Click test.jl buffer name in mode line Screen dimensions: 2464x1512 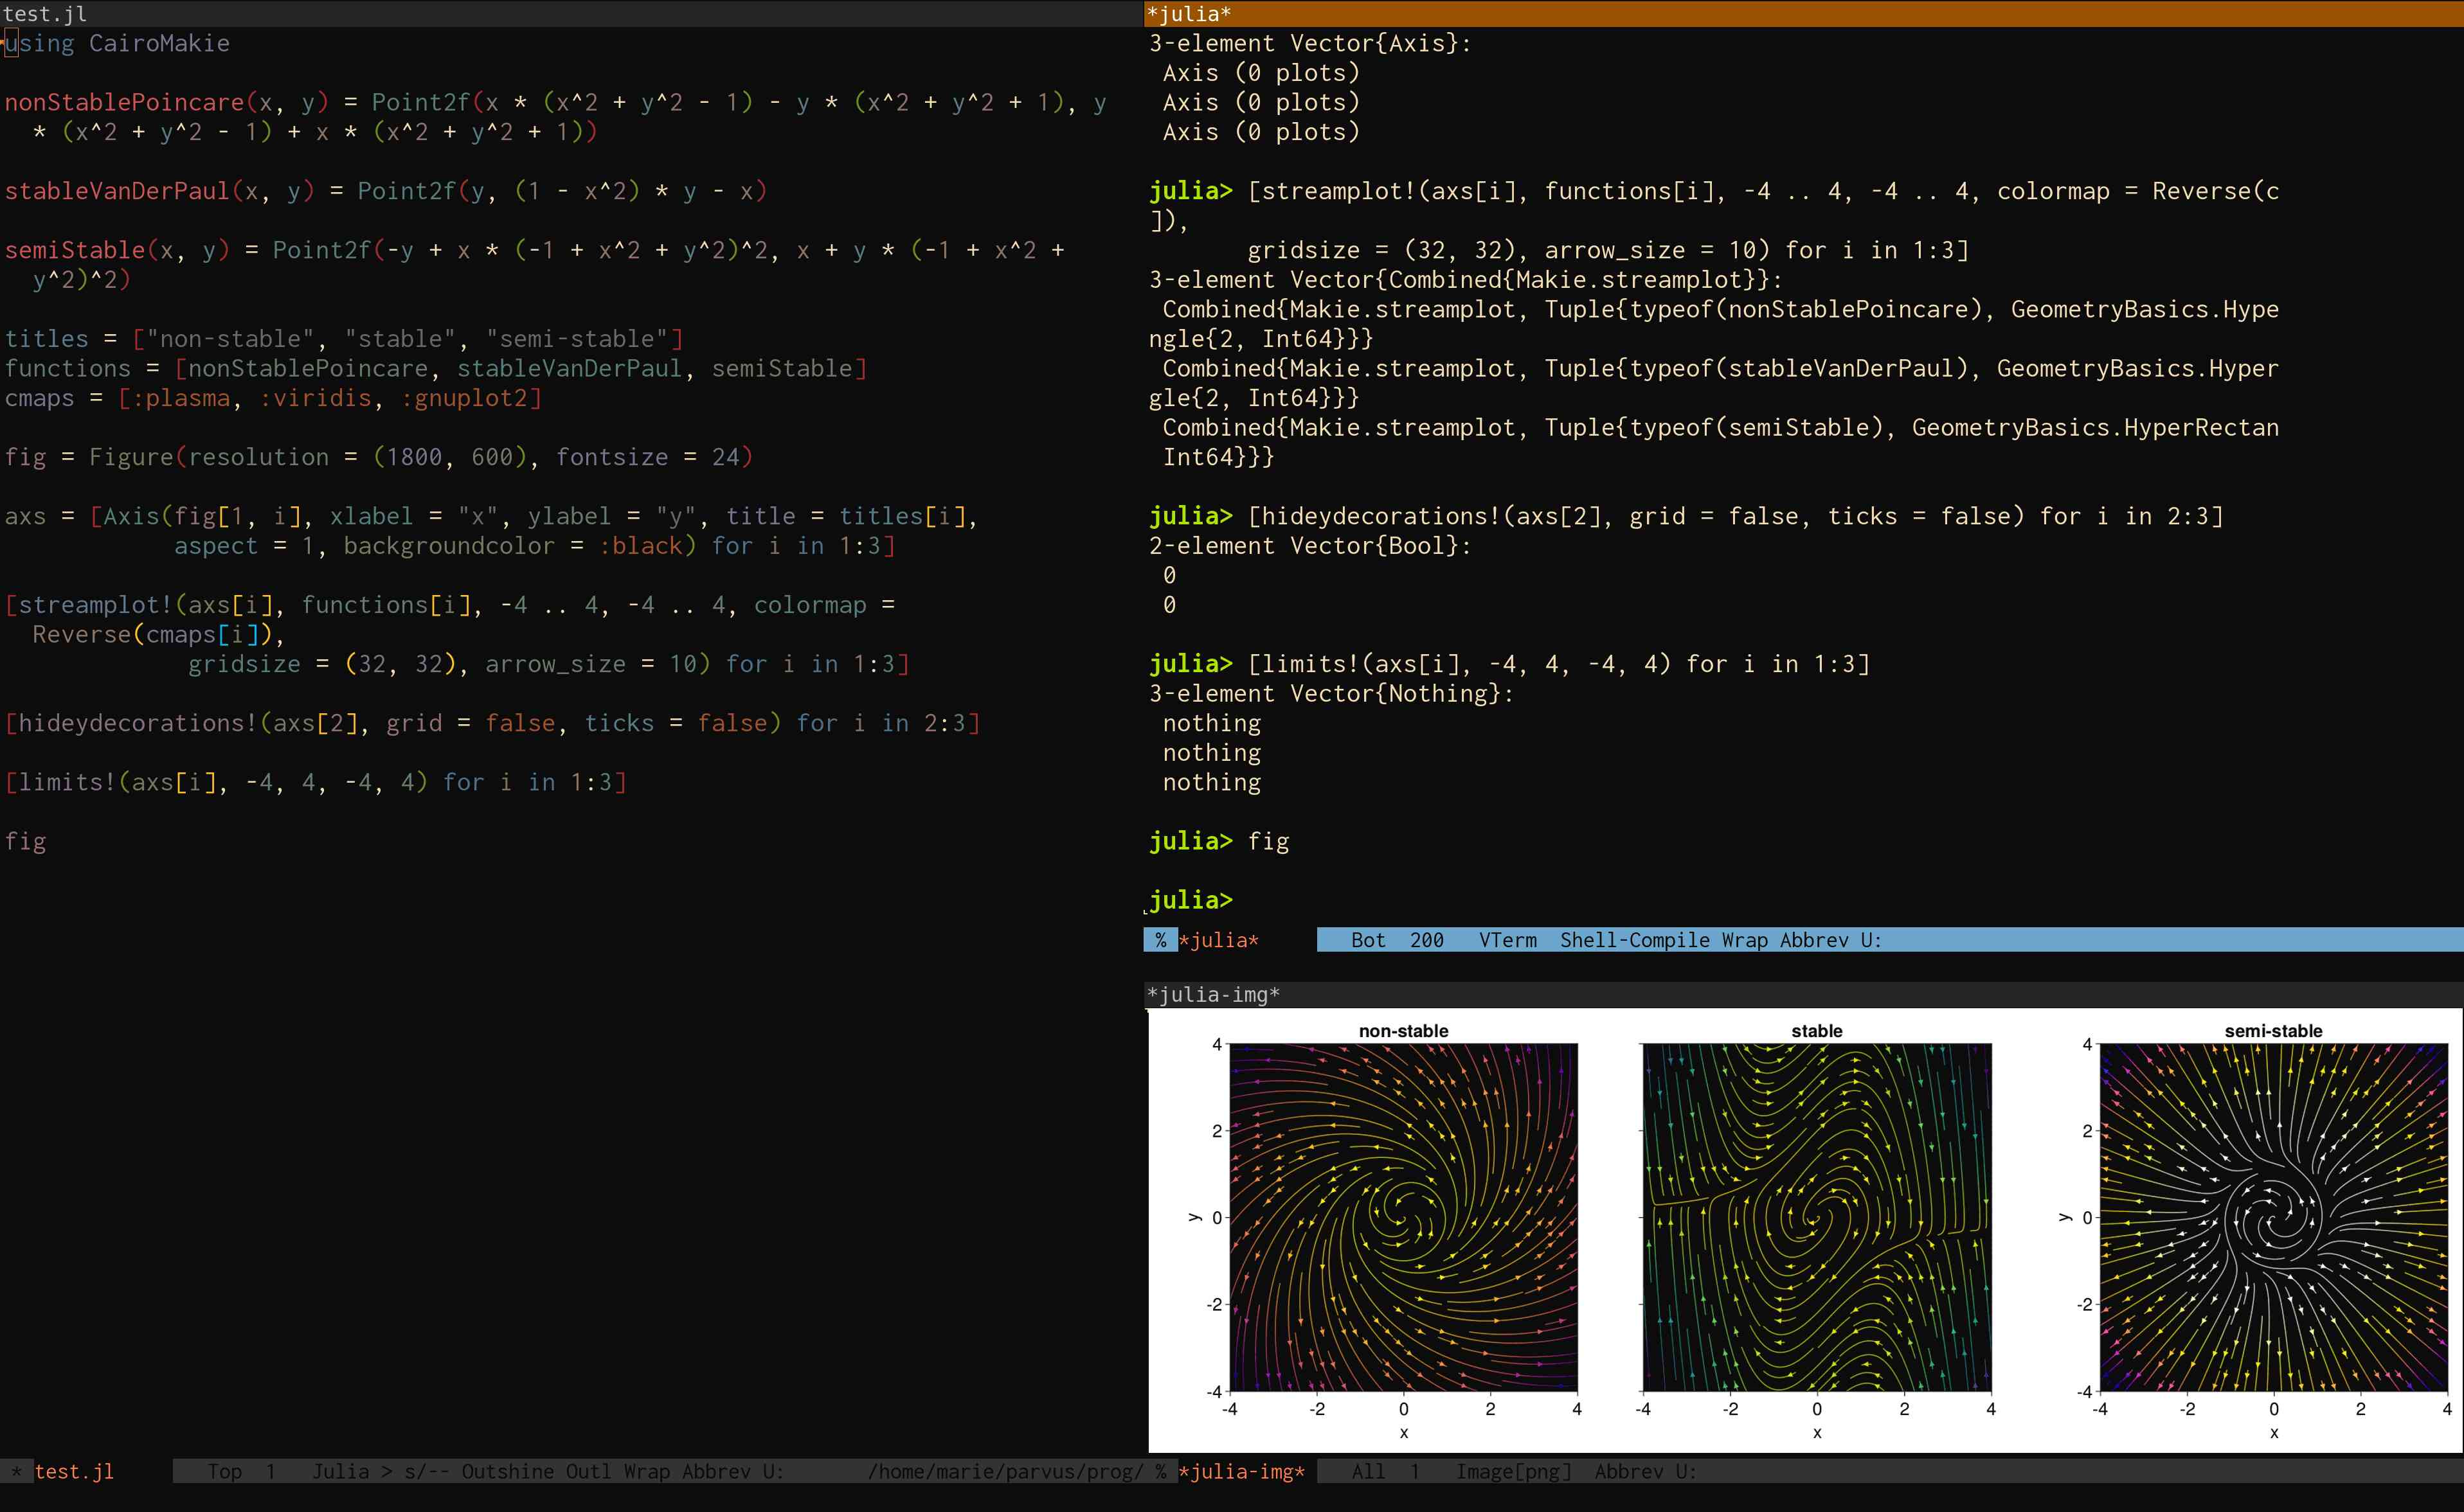[x=74, y=1471]
